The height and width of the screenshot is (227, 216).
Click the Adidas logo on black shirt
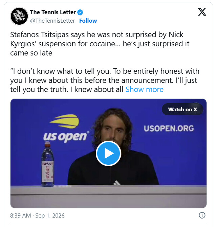coord(117,183)
